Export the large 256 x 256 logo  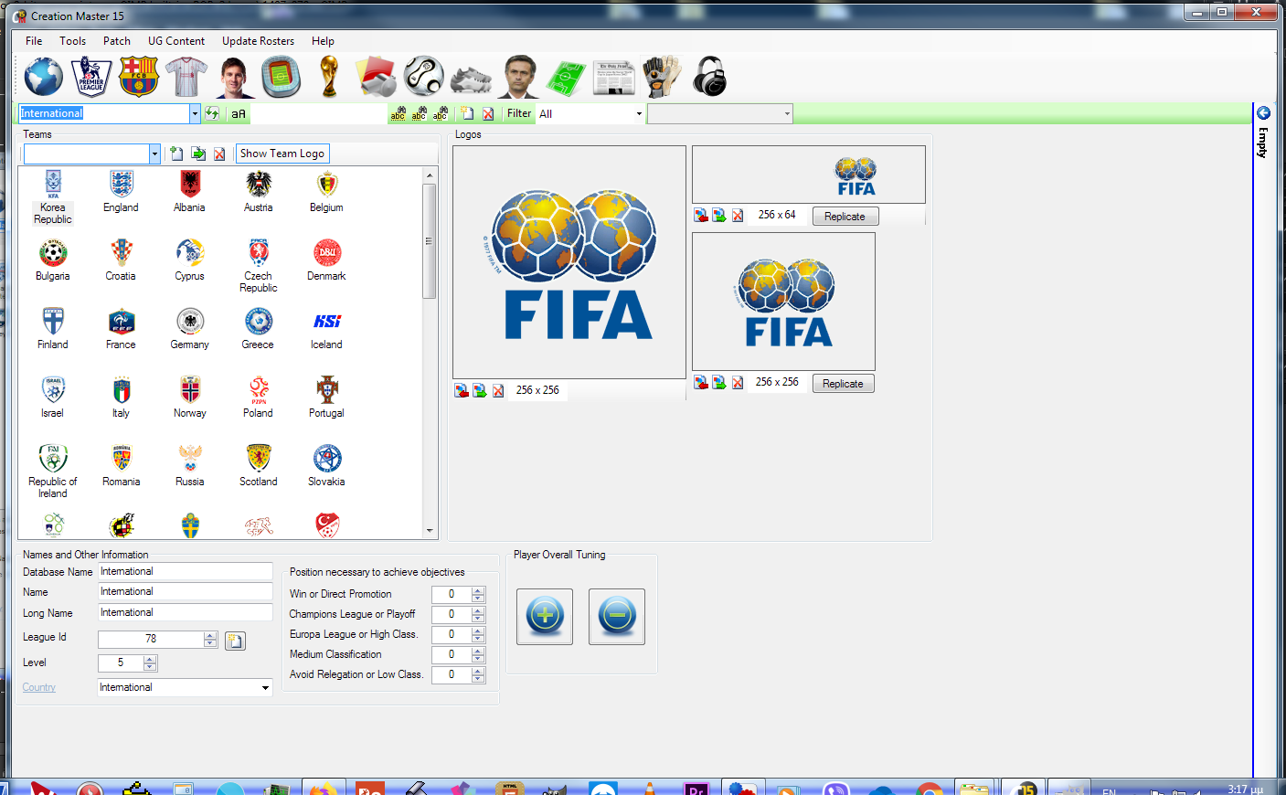(x=479, y=390)
